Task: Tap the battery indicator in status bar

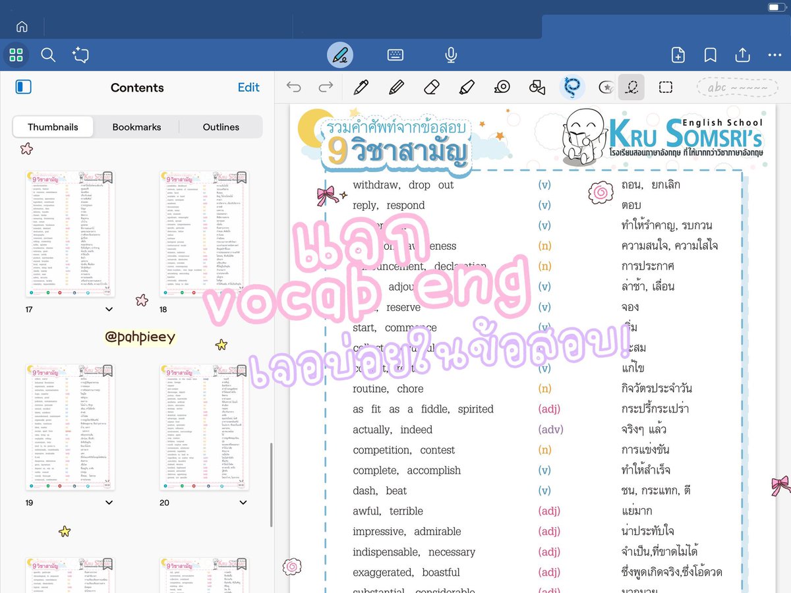Action: click(x=776, y=7)
